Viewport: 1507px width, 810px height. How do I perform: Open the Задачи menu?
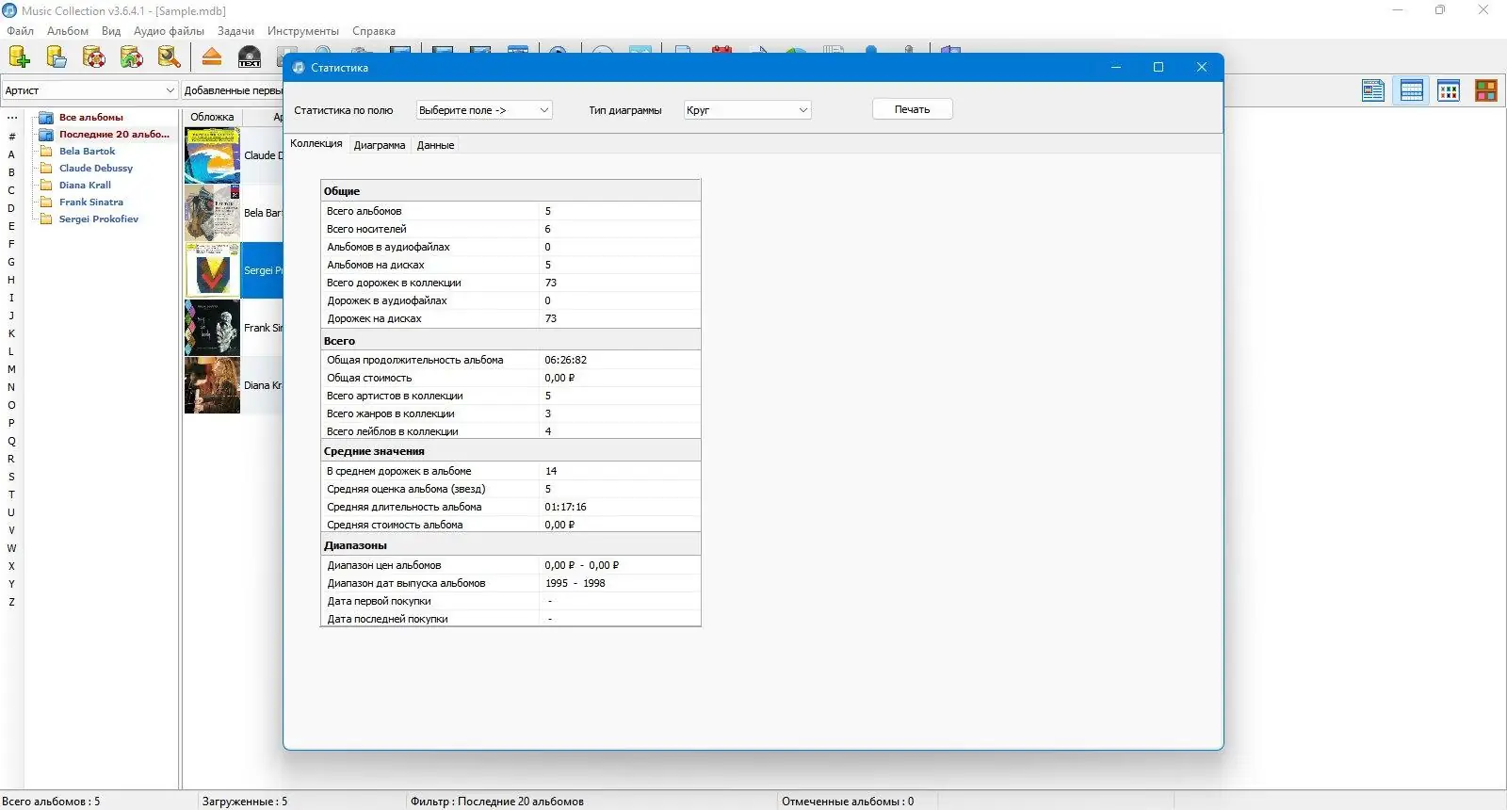235,31
